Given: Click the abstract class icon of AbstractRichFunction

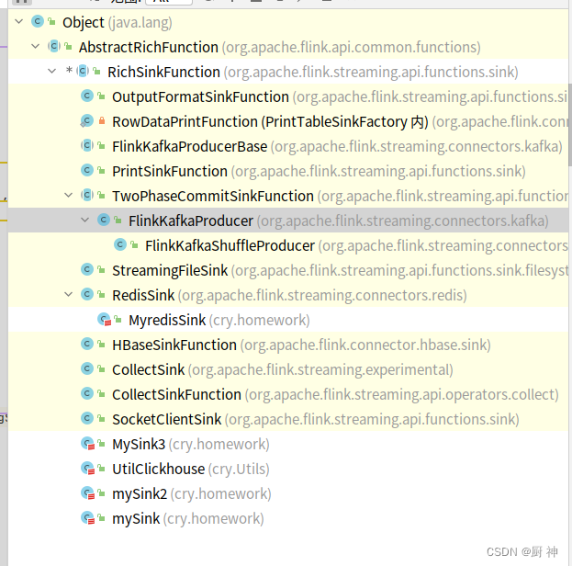Looking at the screenshot, I should (54, 46).
